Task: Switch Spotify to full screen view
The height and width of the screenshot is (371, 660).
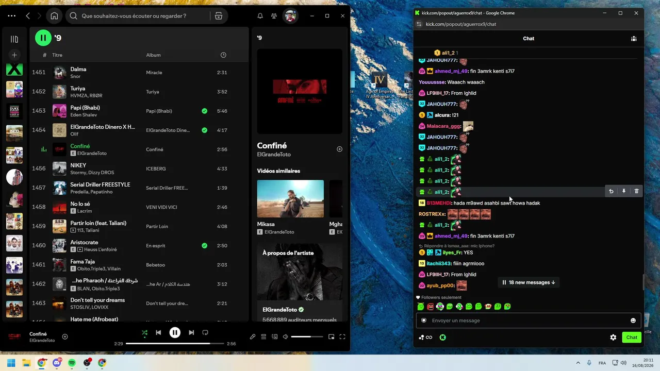Action: 342,337
